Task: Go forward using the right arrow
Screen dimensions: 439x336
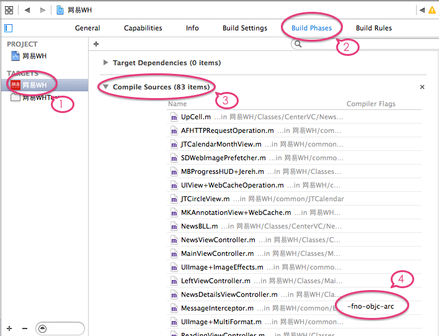Action: (42, 10)
